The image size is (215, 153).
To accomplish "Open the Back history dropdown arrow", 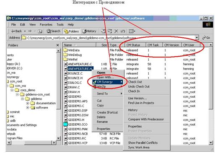I will point(25,31).
